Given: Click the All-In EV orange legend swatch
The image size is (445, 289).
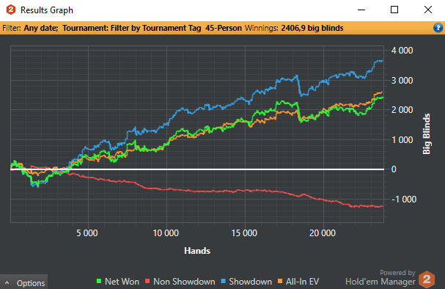Looking at the screenshot, I should point(280,281).
